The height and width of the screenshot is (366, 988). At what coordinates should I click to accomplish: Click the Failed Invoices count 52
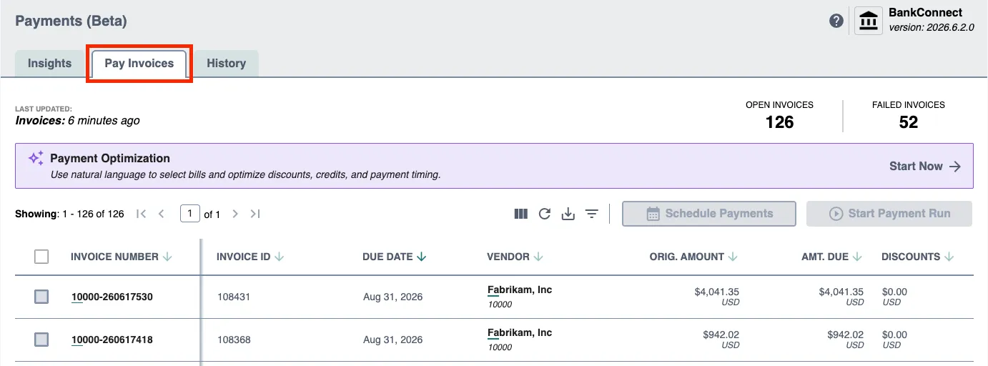coord(909,122)
